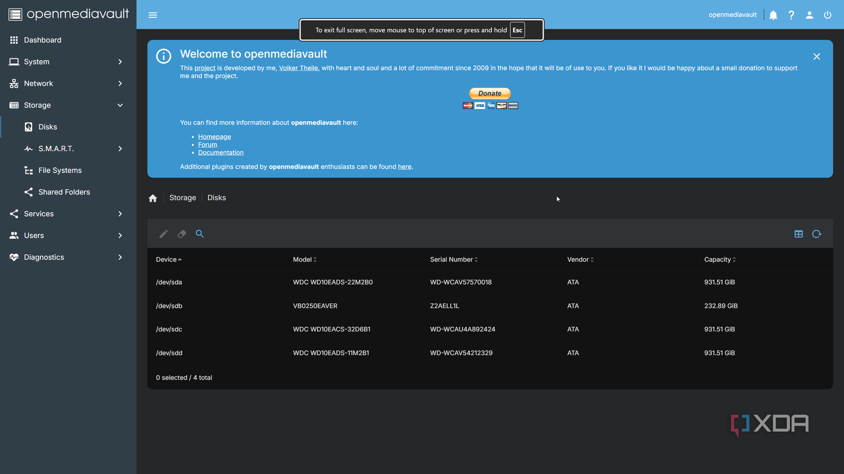
Task: Click the scan magnifier toolbar icon
Action: tap(200, 234)
